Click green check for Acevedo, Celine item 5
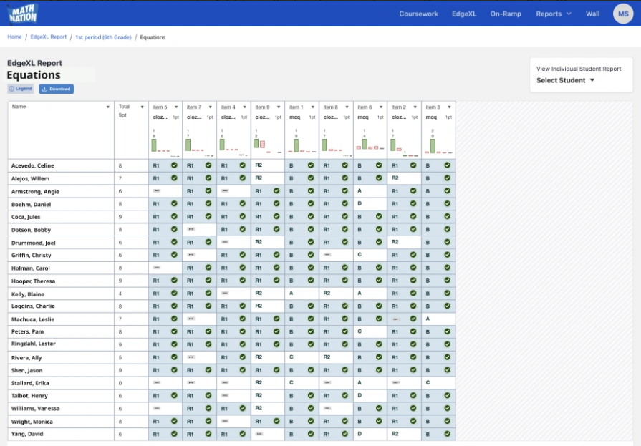 (x=174, y=165)
